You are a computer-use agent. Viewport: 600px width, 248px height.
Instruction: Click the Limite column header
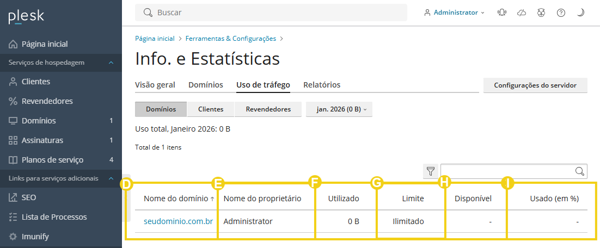[413, 199]
